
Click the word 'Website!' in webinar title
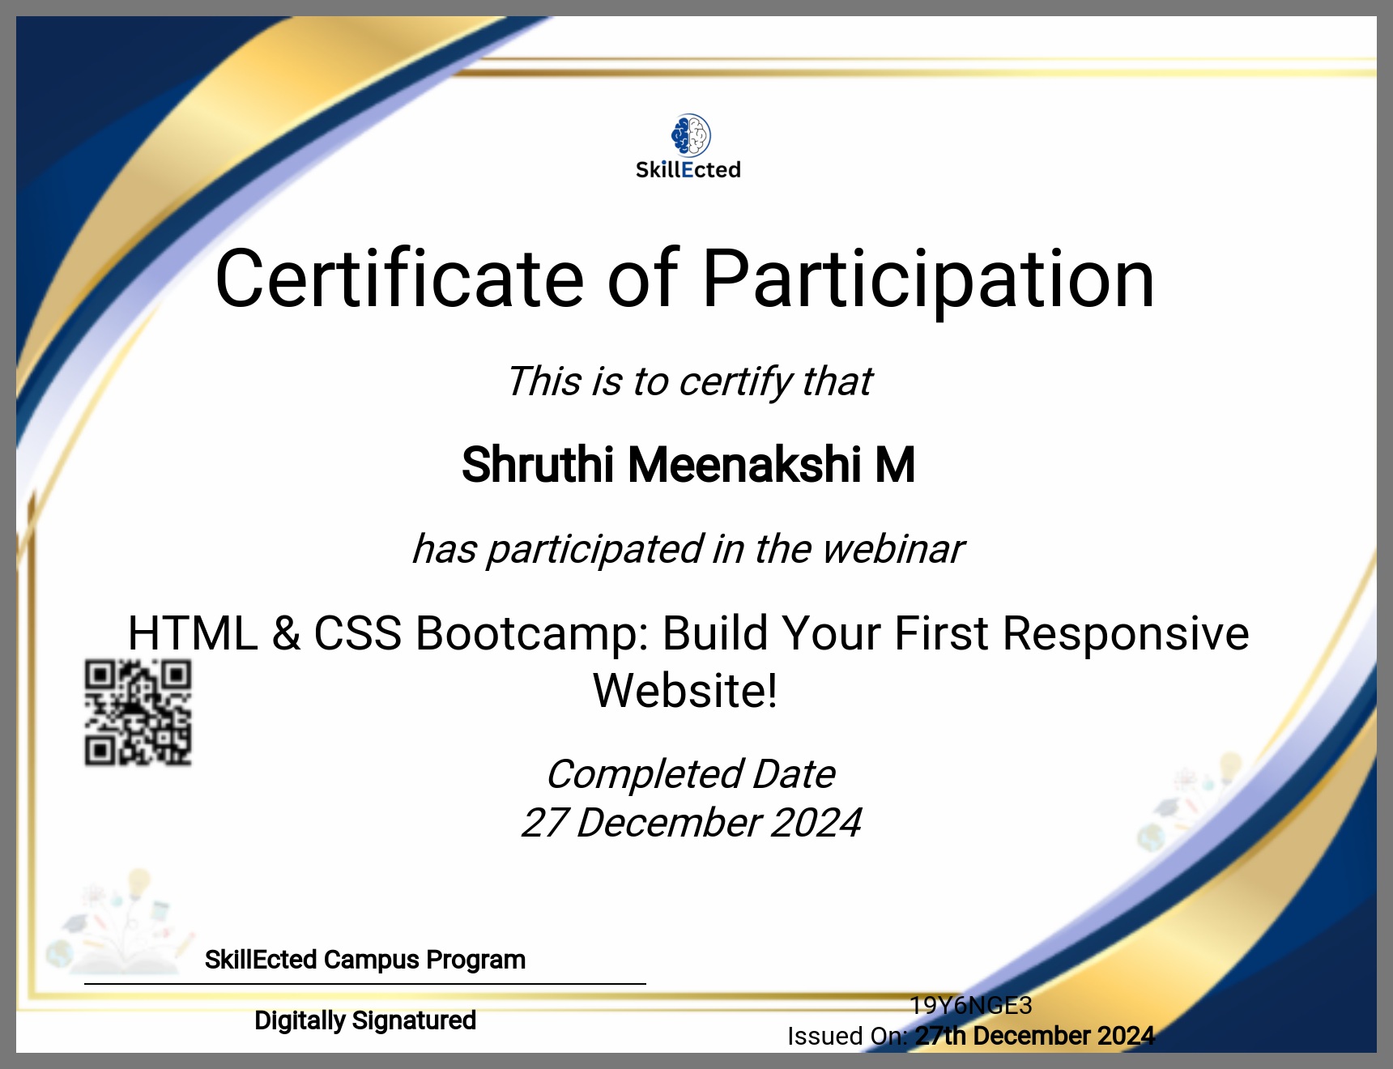point(685,691)
